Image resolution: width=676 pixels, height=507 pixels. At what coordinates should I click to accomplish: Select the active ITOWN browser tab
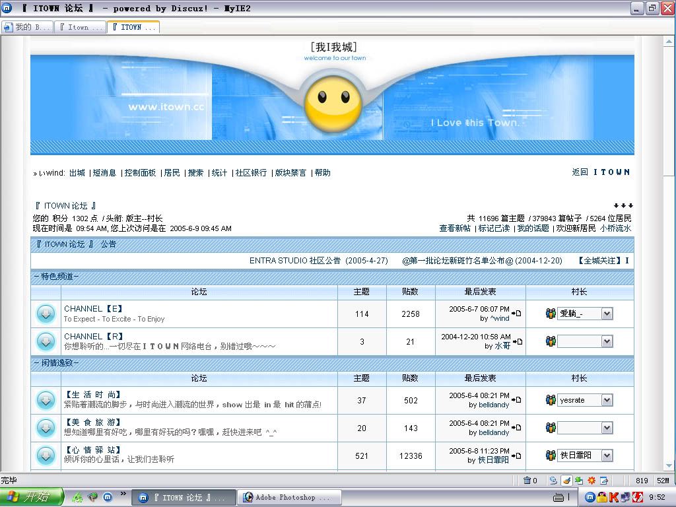coord(133,27)
